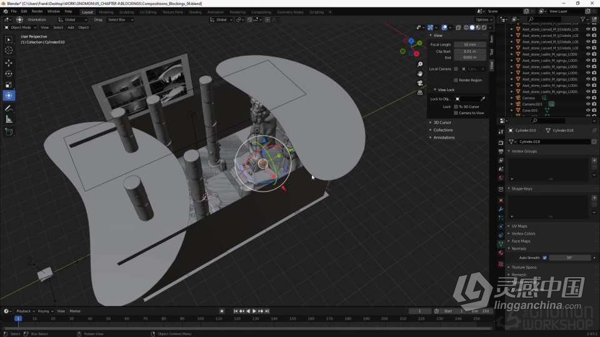Open the Drag Select Box dropdown
Screen dimensions: 600x337
coord(120,19)
